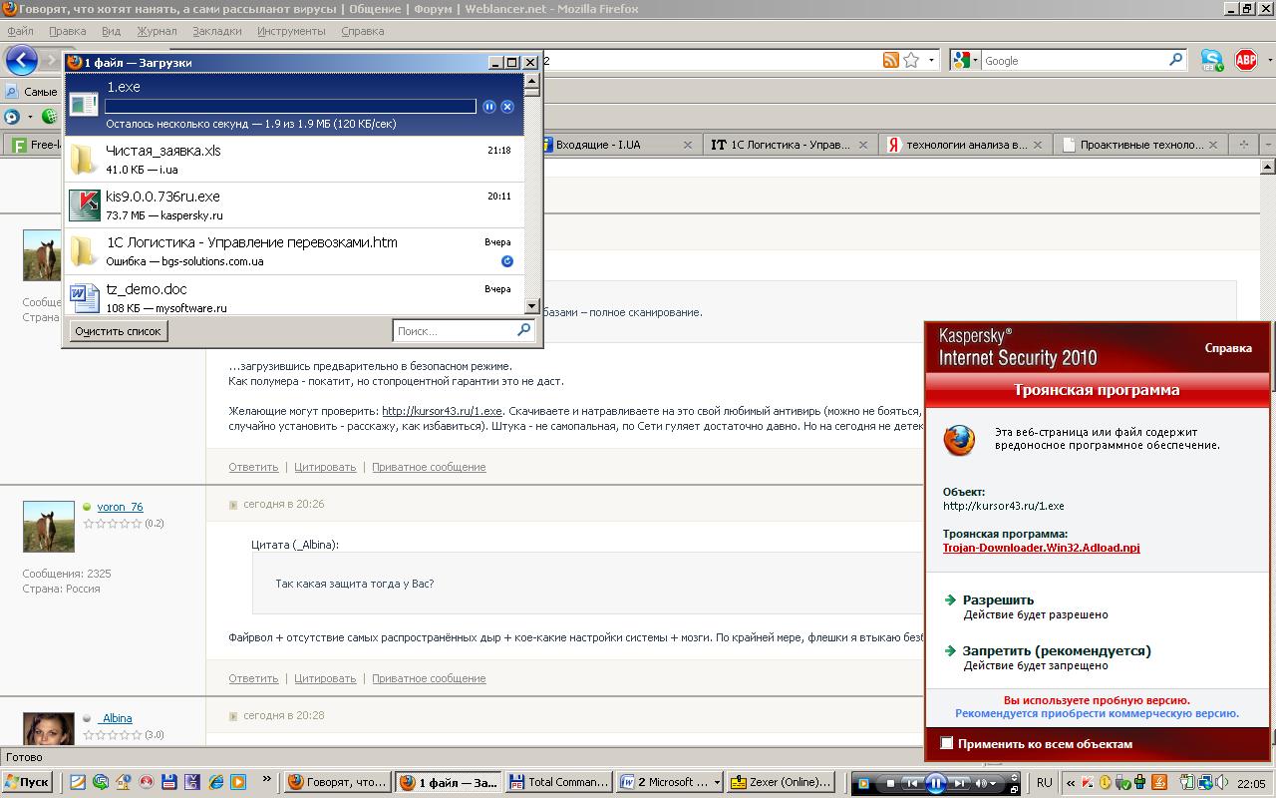Open the Журнал menu
Viewport: 1276px width, 798px height.
[157, 31]
